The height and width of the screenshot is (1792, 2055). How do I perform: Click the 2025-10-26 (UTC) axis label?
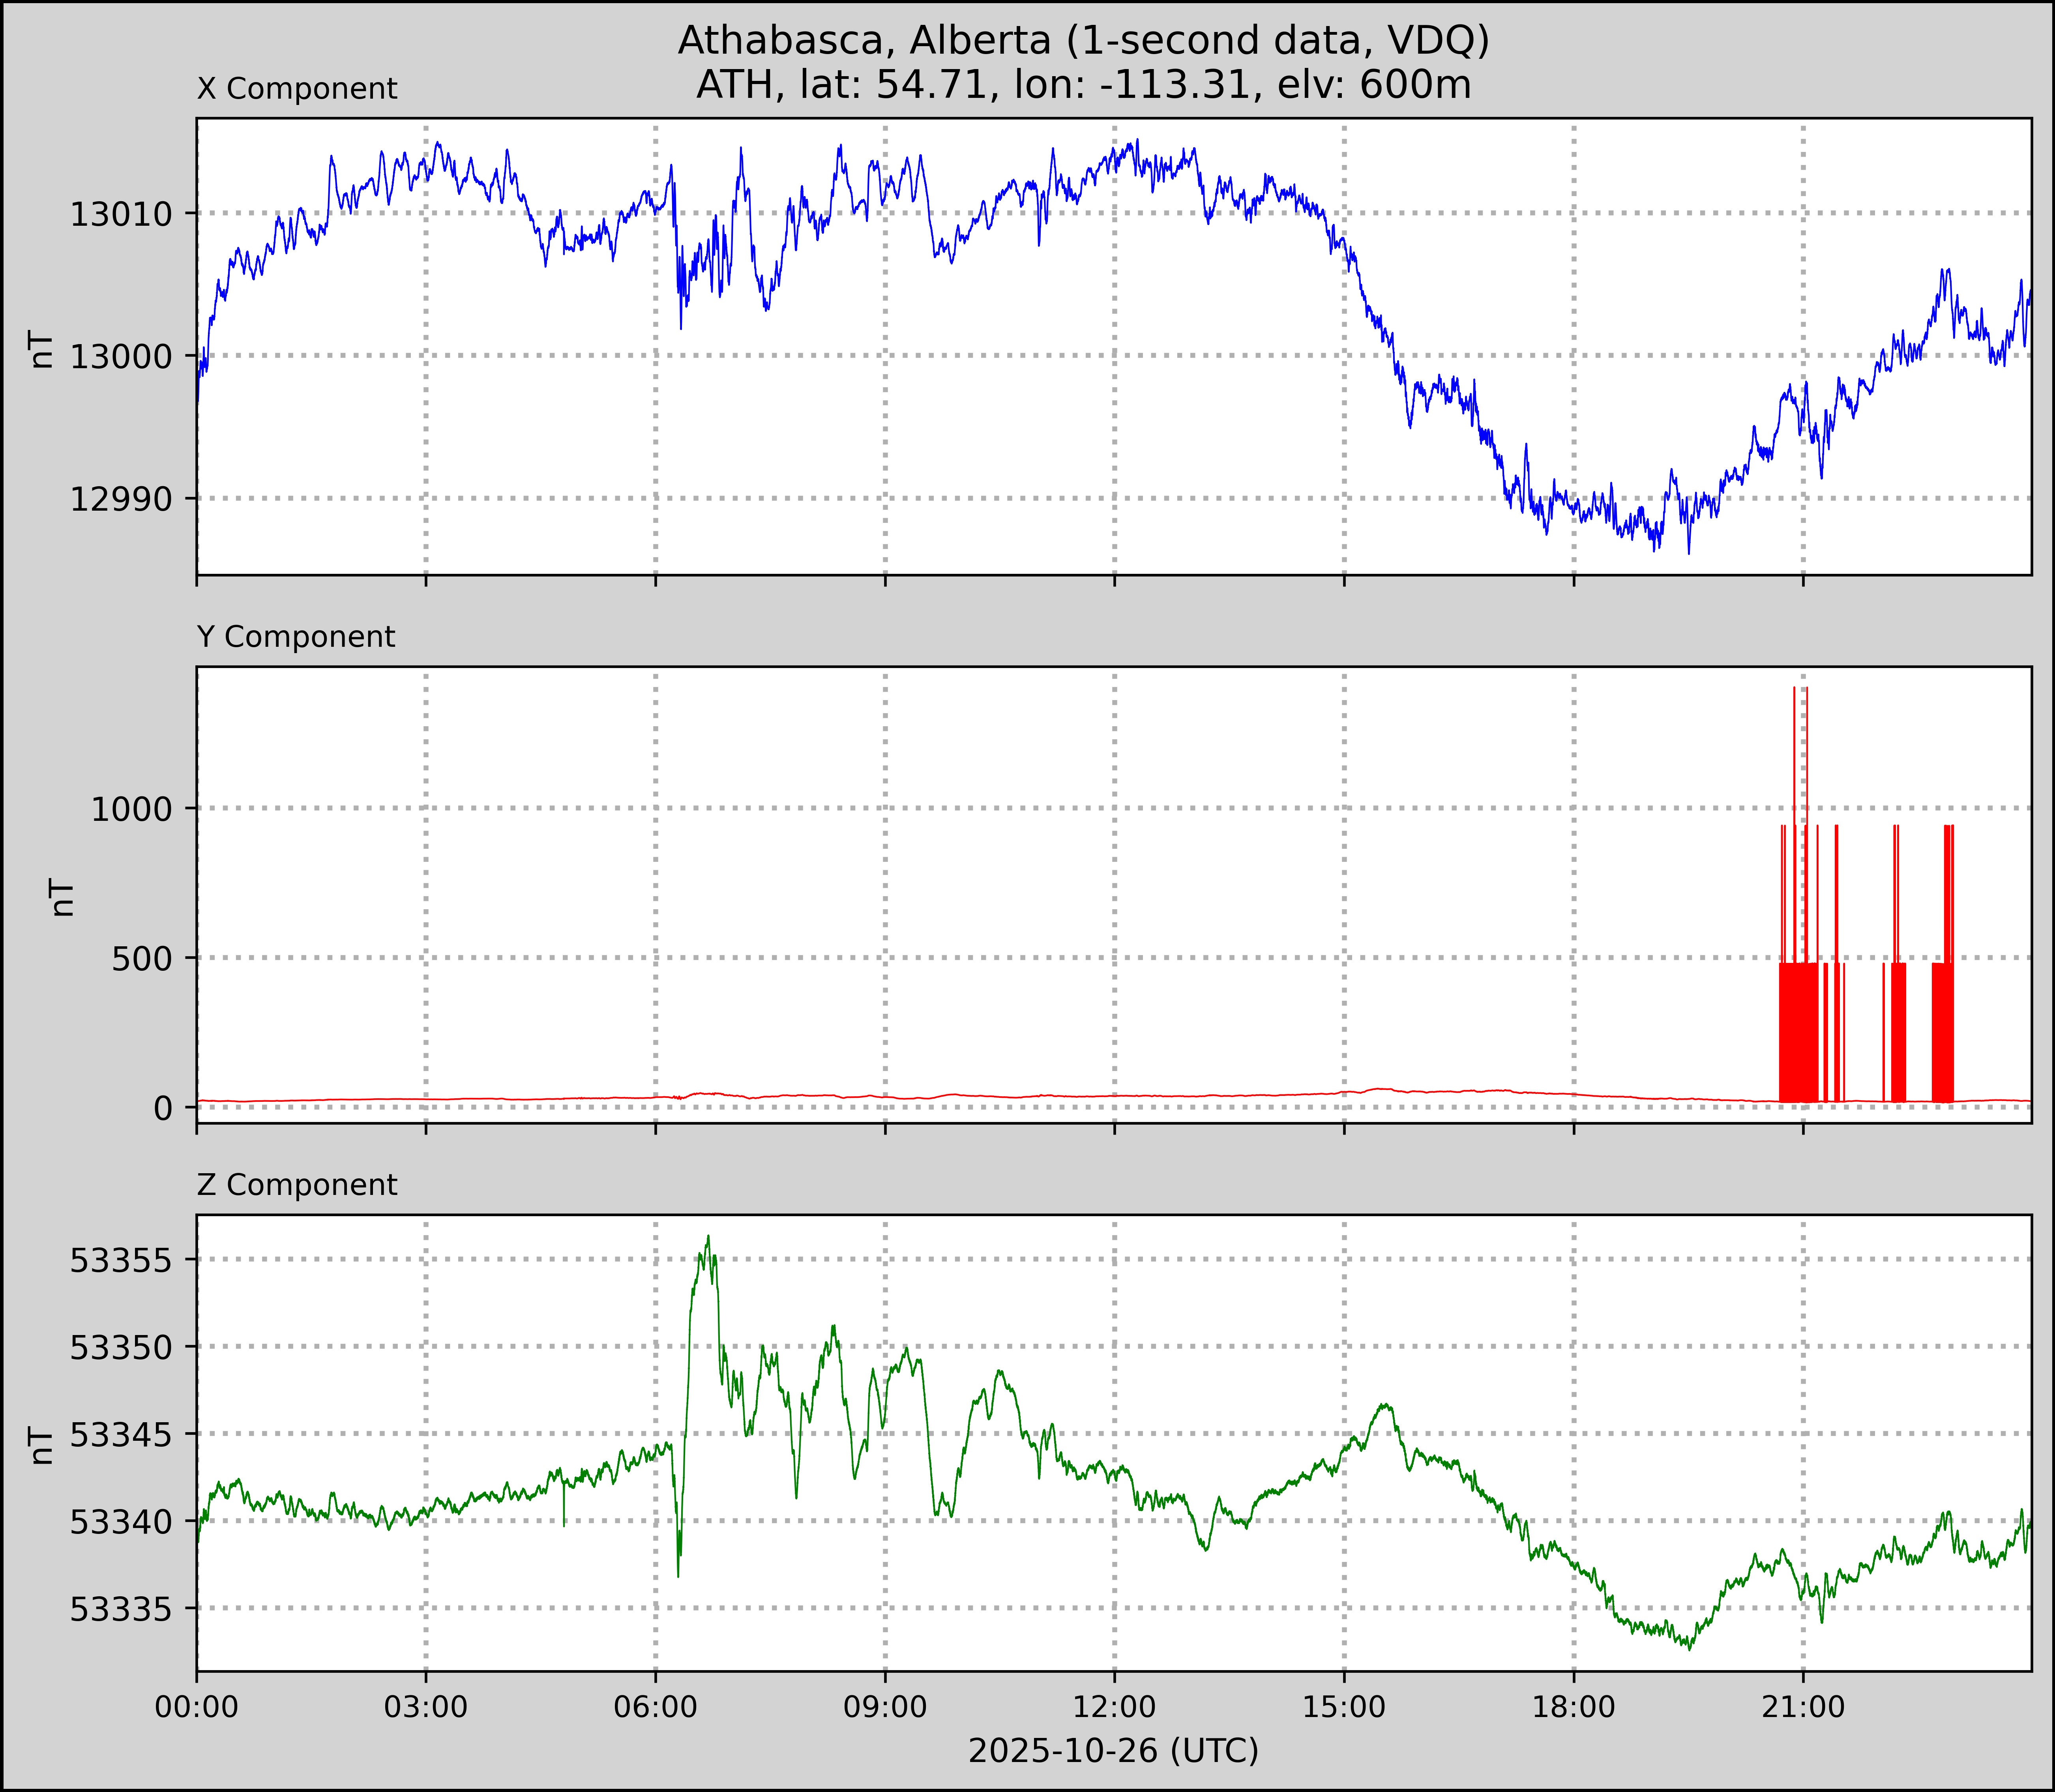1113,1751
